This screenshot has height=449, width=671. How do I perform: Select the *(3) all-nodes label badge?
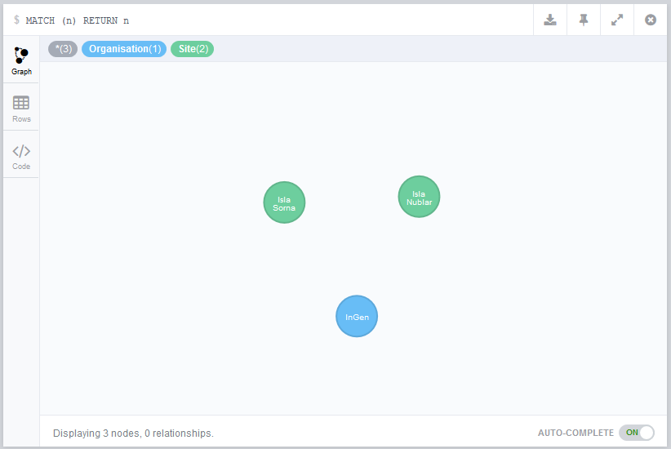pos(63,49)
